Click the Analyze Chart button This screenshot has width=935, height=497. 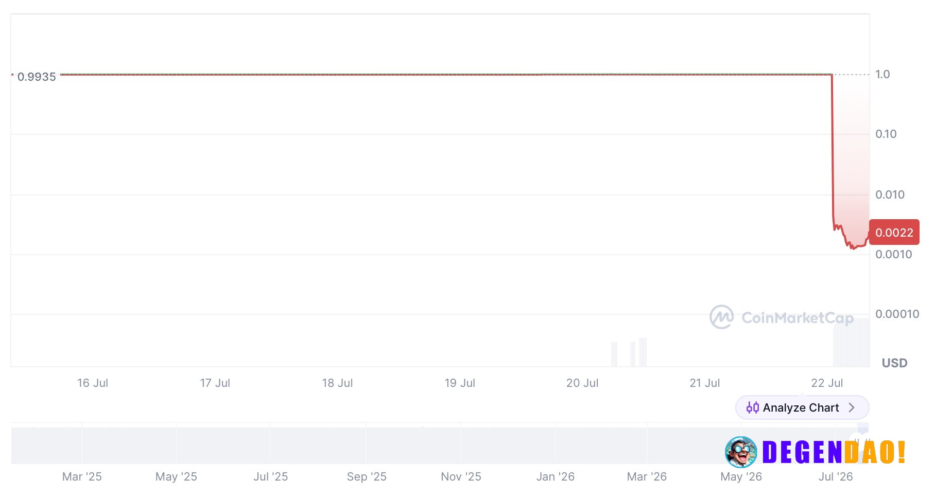tap(802, 407)
